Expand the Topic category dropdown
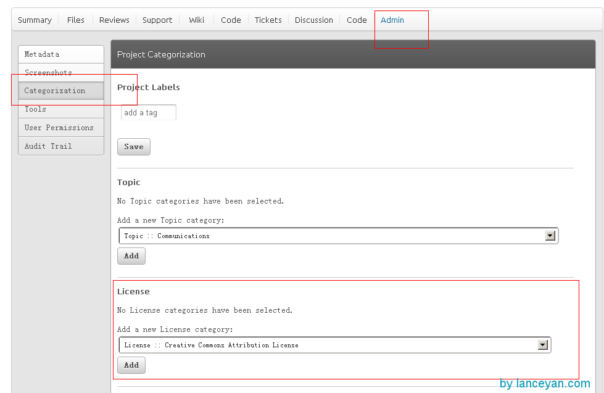Viewport: 604px width, 393px height. [550, 236]
